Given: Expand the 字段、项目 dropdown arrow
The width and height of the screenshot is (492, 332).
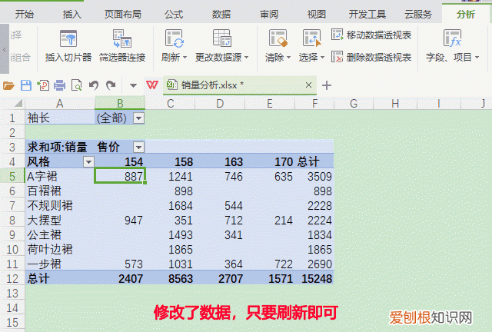Looking at the screenshot, I should pyautogui.click(x=477, y=58).
